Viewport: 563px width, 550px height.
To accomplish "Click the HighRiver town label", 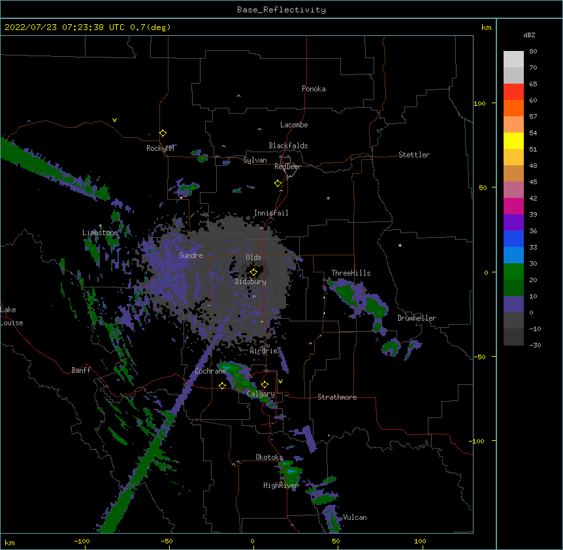I will [280, 485].
